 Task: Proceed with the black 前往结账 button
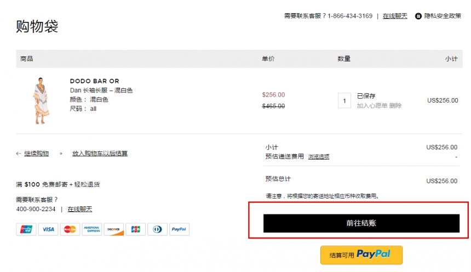click(x=361, y=223)
